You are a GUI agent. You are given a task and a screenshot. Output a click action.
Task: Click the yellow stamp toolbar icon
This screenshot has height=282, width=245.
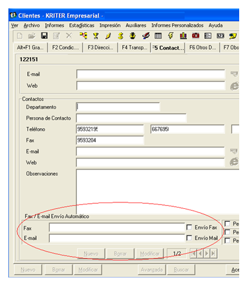pos(133,36)
